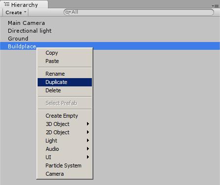Expand the Light submenu
This screenshot has width=220, height=185.
click(65, 141)
